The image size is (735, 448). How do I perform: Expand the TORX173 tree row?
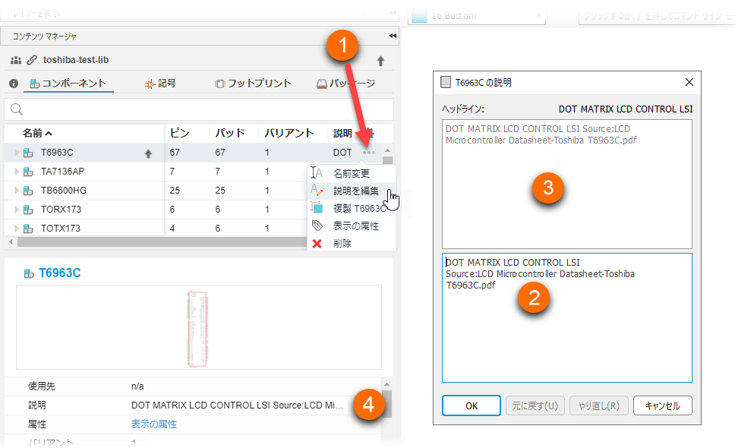point(17,210)
